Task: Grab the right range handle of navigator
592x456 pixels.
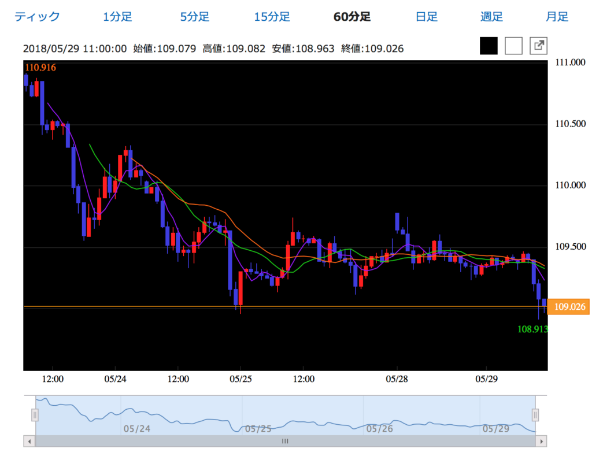Action: (x=535, y=415)
